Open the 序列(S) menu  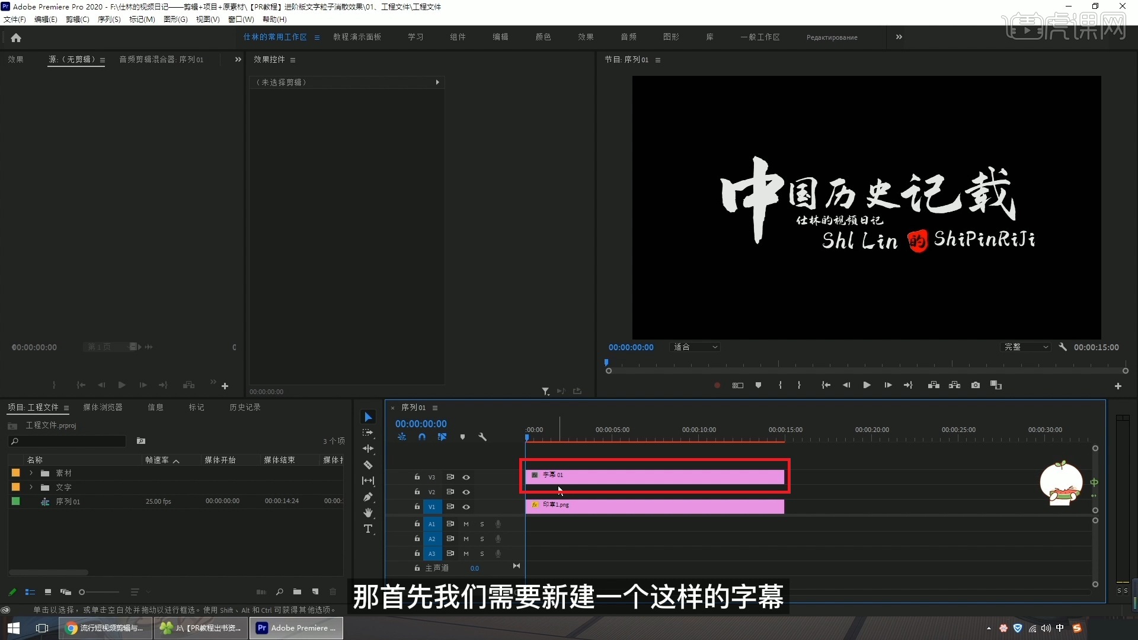109,20
